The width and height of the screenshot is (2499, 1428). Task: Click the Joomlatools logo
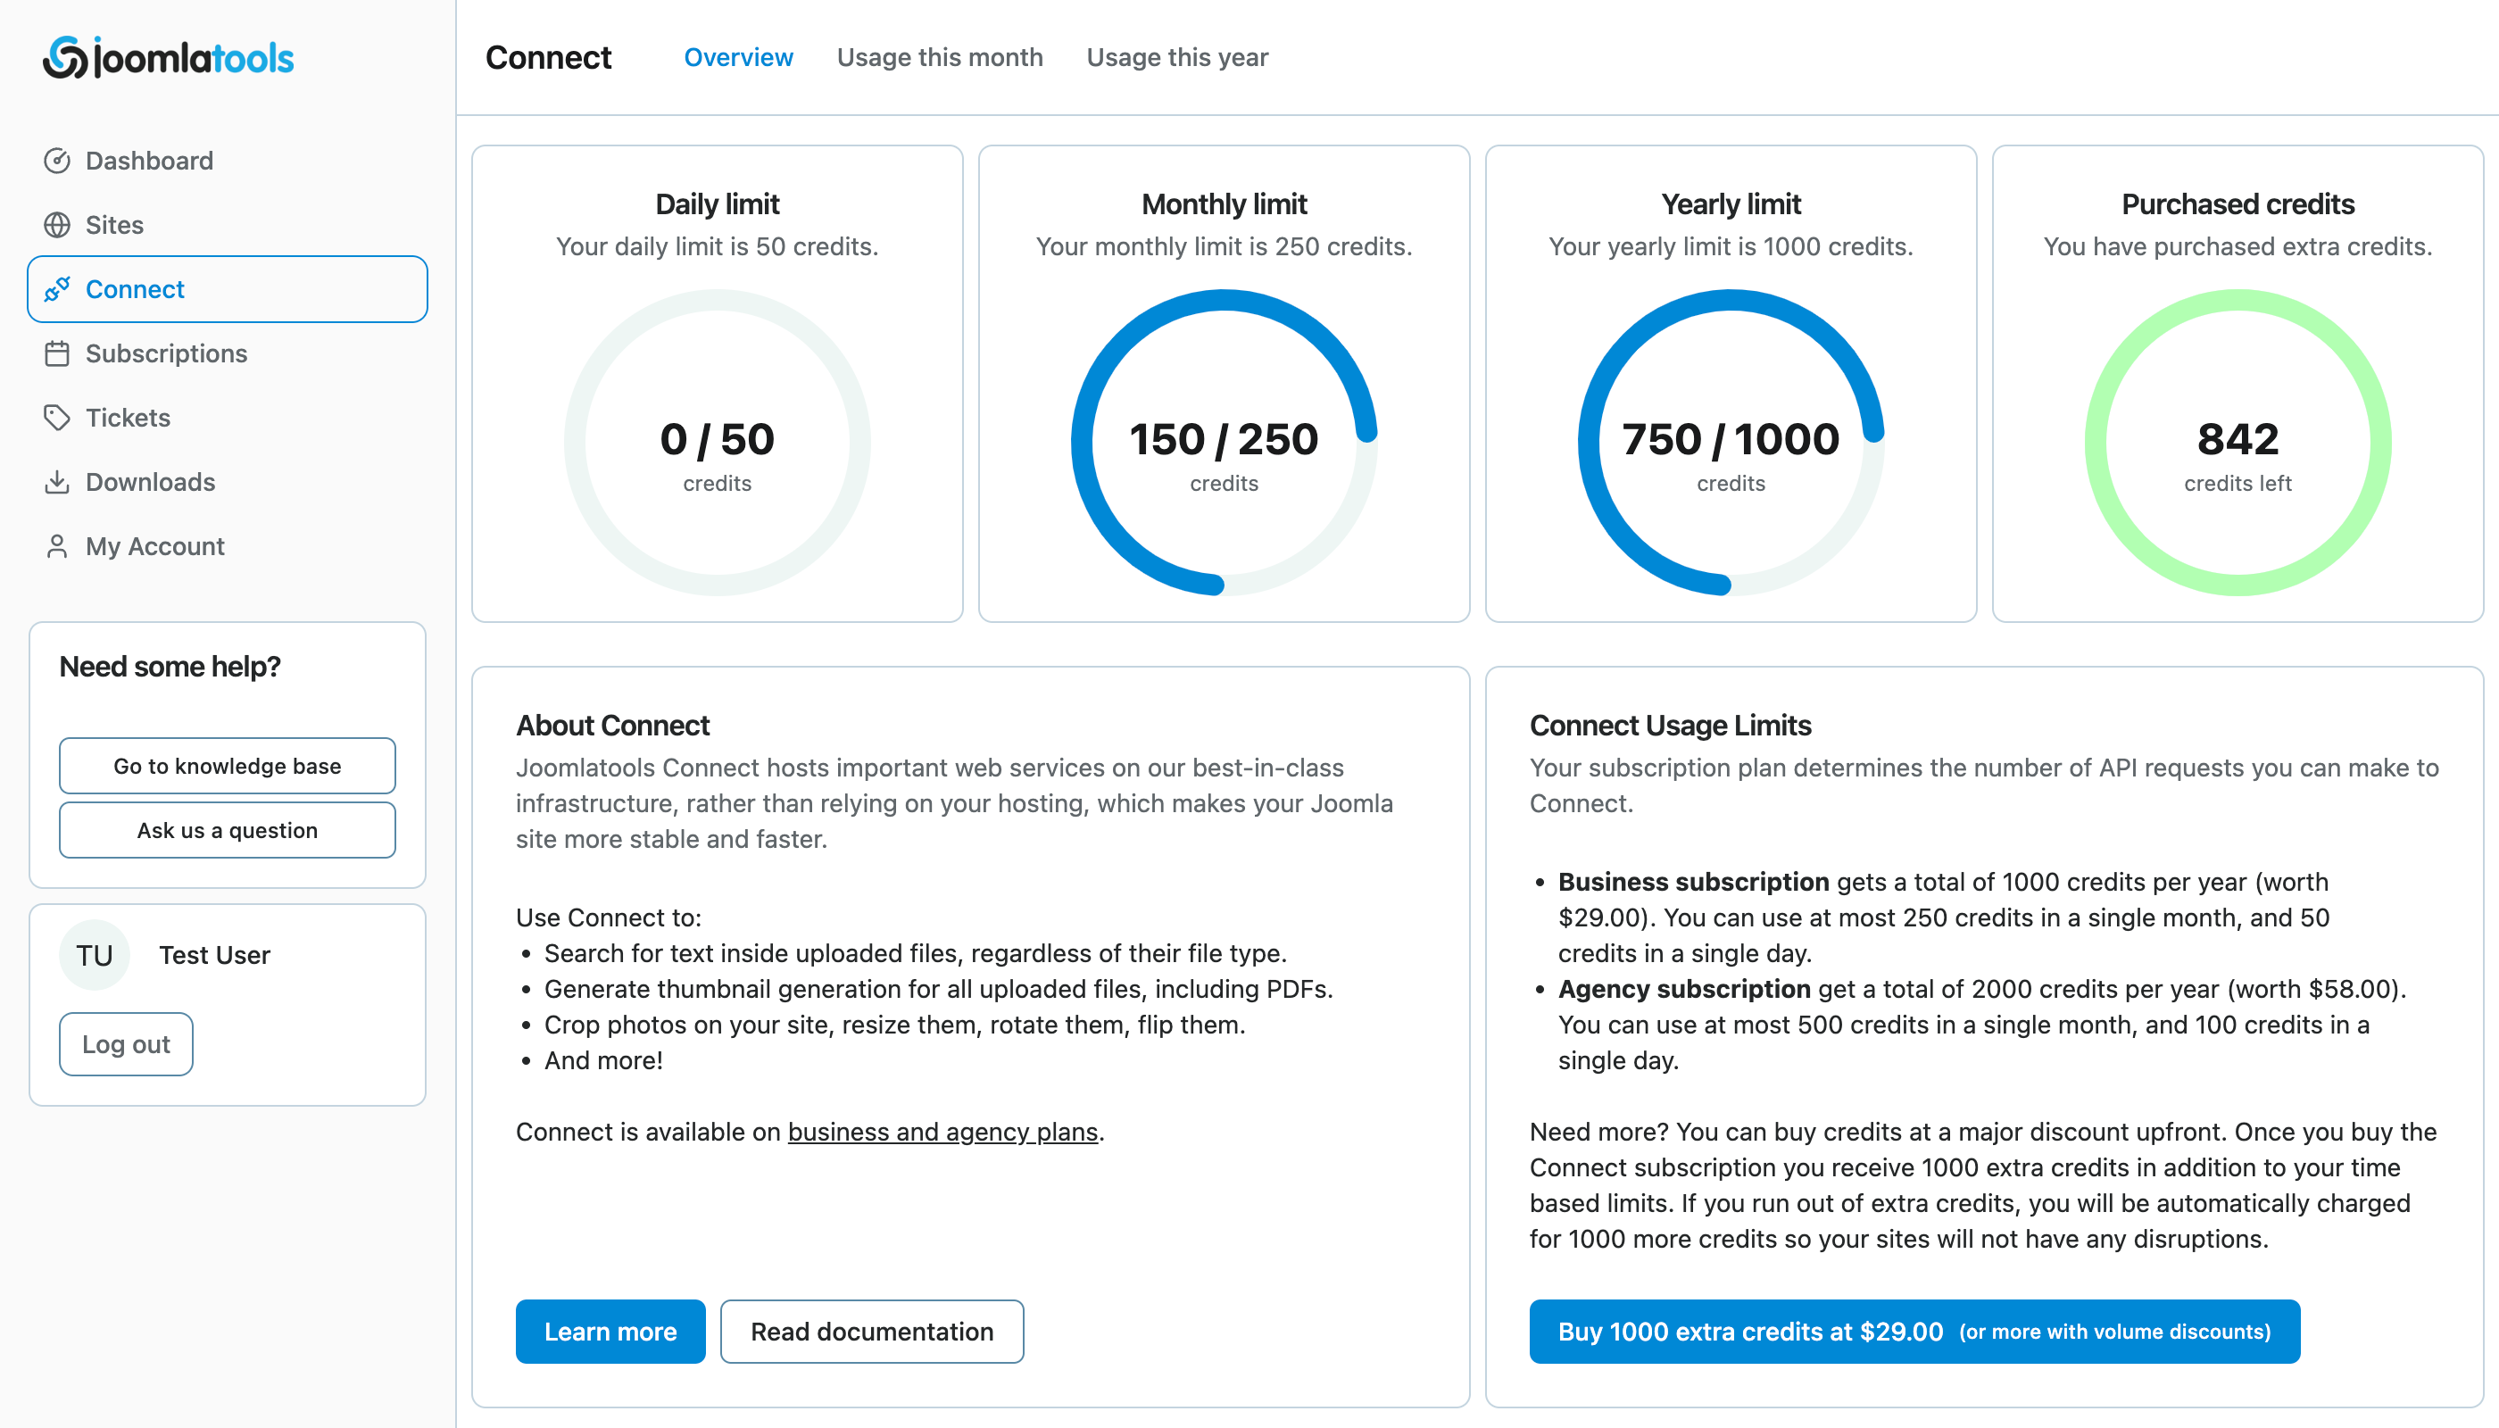[168, 58]
